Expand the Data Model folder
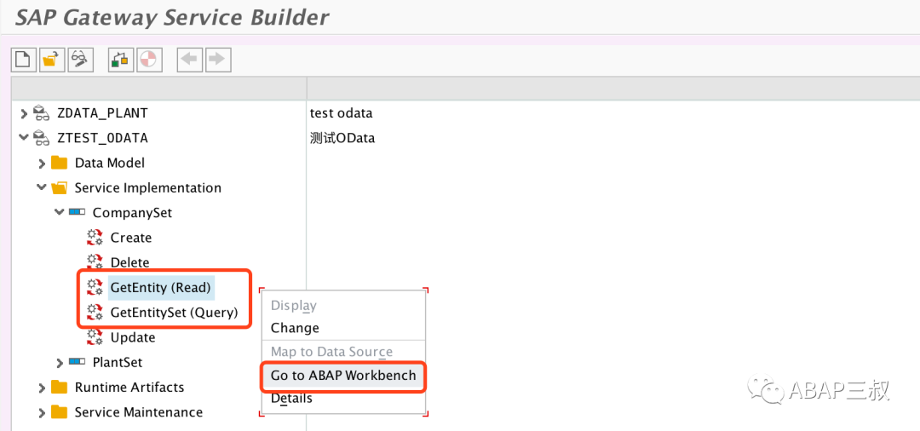920x431 pixels. click(42, 163)
